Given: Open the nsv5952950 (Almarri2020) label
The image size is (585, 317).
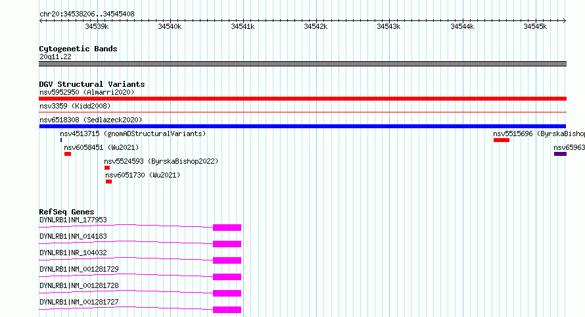Looking at the screenshot, I should (87, 92).
